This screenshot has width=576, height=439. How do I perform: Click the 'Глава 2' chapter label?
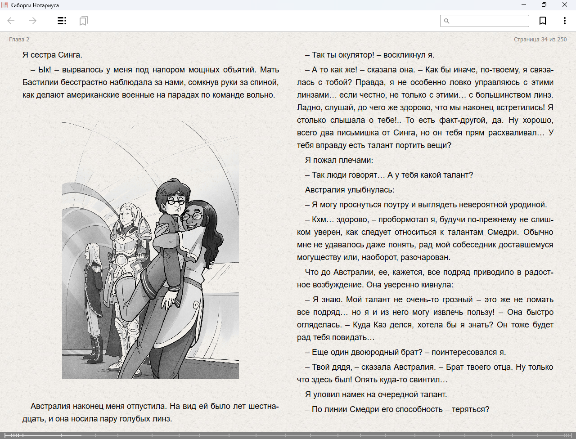(x=19, y=40)
